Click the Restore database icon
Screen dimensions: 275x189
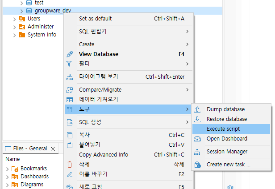pyautogui.click(x=198, y=119)
